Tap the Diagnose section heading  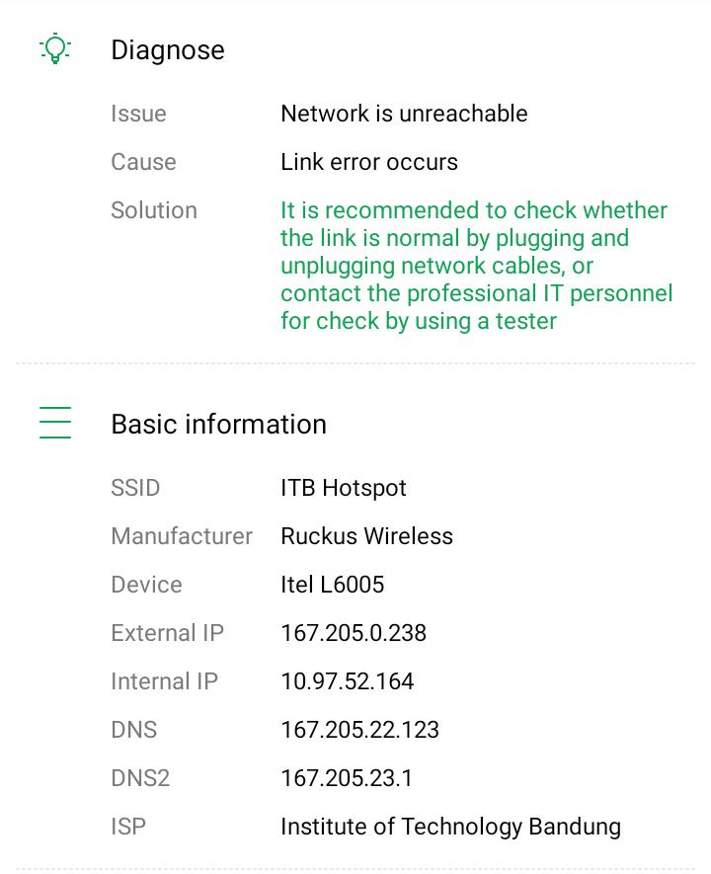click(168, 50)
